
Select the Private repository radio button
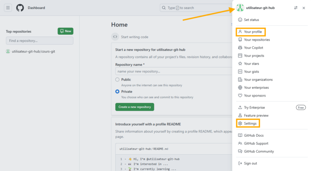117,92
